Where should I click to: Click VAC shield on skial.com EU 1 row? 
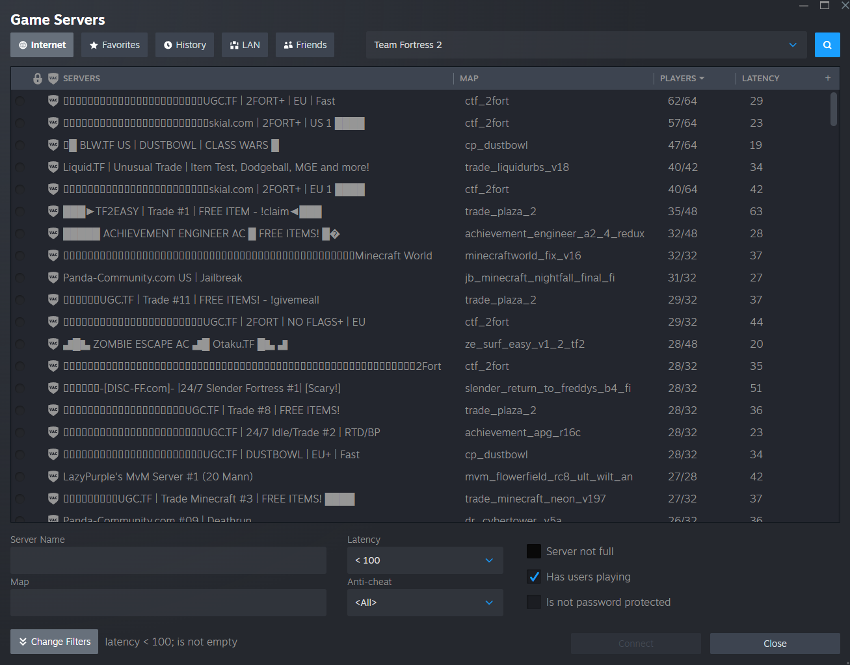53,189
